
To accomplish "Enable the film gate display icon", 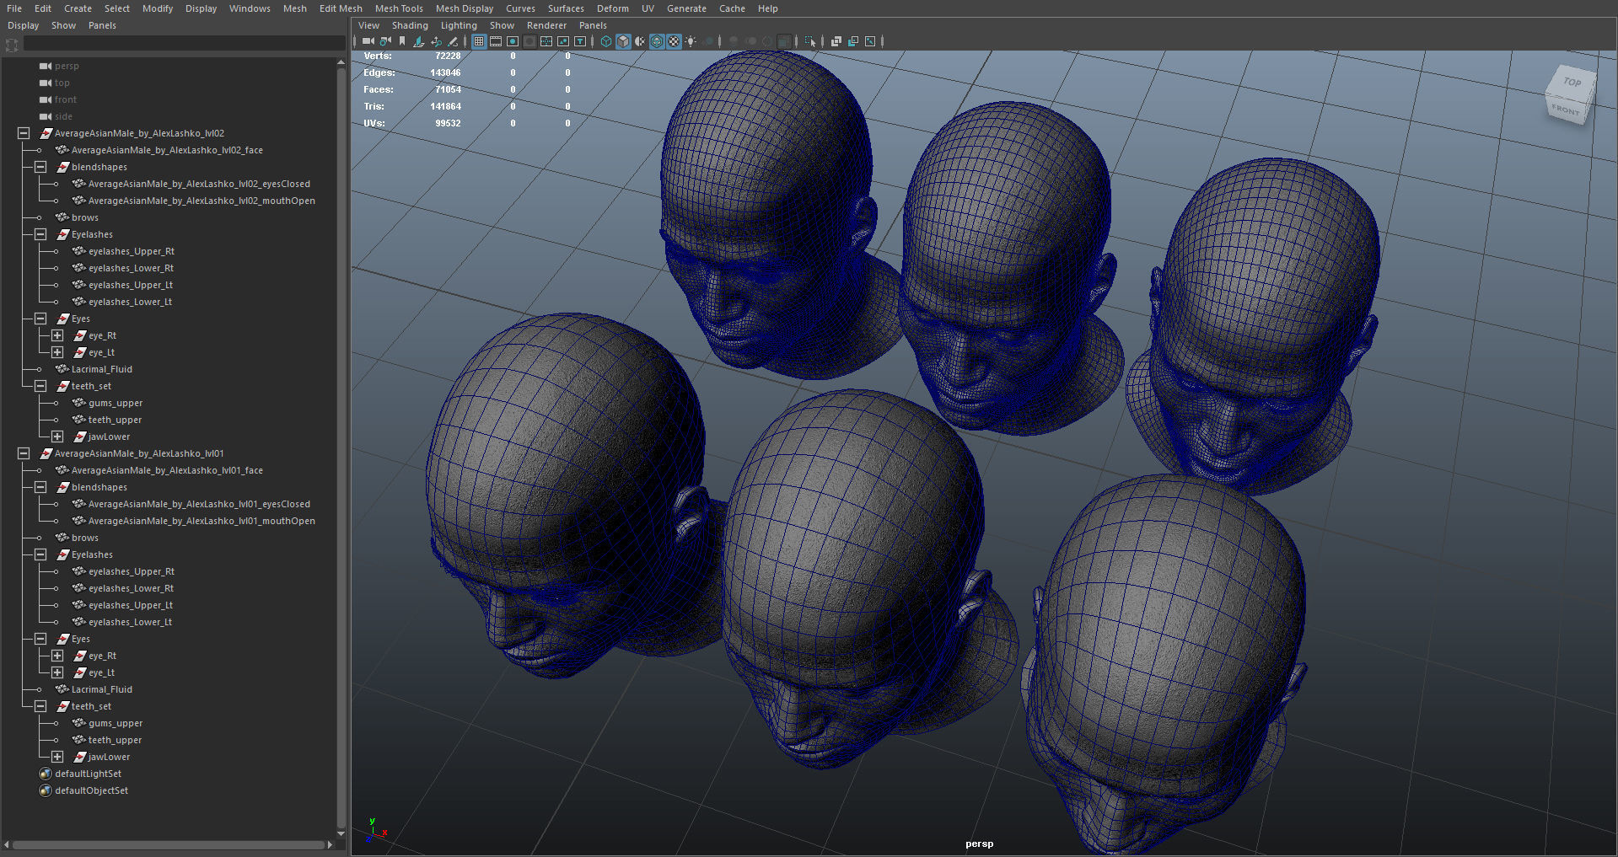I will [496, 41].
